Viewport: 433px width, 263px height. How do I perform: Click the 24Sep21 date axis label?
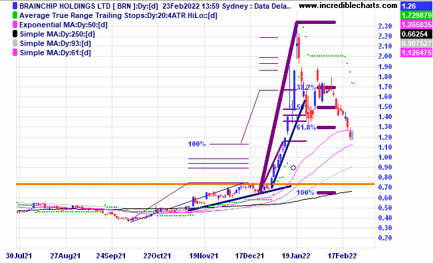coord(111,256)
